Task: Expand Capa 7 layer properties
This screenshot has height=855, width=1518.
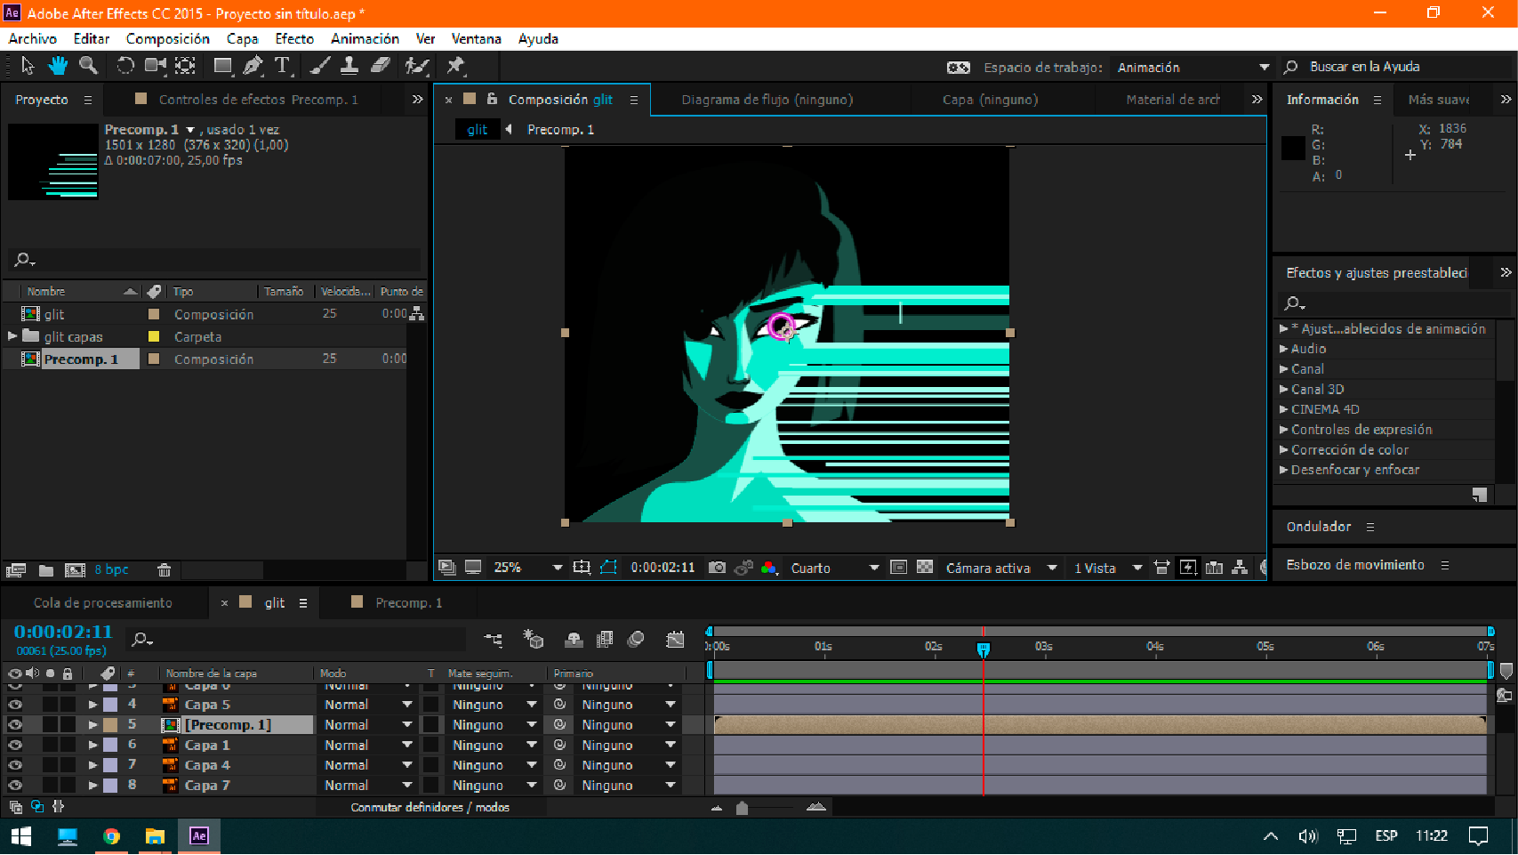Action: click(x=92, y=786)
